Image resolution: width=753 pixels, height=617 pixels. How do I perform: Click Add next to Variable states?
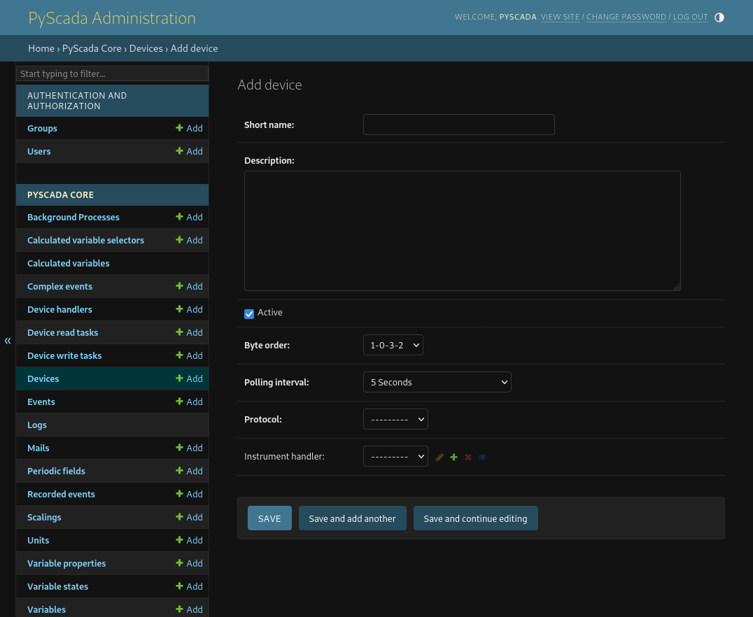tap(189, 586)
